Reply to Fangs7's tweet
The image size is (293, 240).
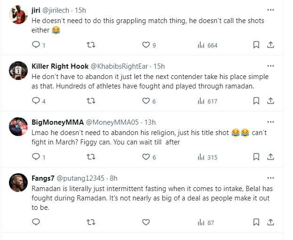36,222
